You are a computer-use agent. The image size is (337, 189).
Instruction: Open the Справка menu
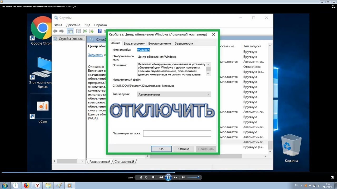[101, 25]
